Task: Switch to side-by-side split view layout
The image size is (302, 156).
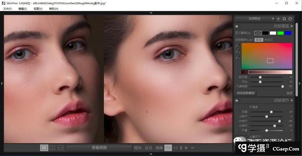Action: coord(52,148)
